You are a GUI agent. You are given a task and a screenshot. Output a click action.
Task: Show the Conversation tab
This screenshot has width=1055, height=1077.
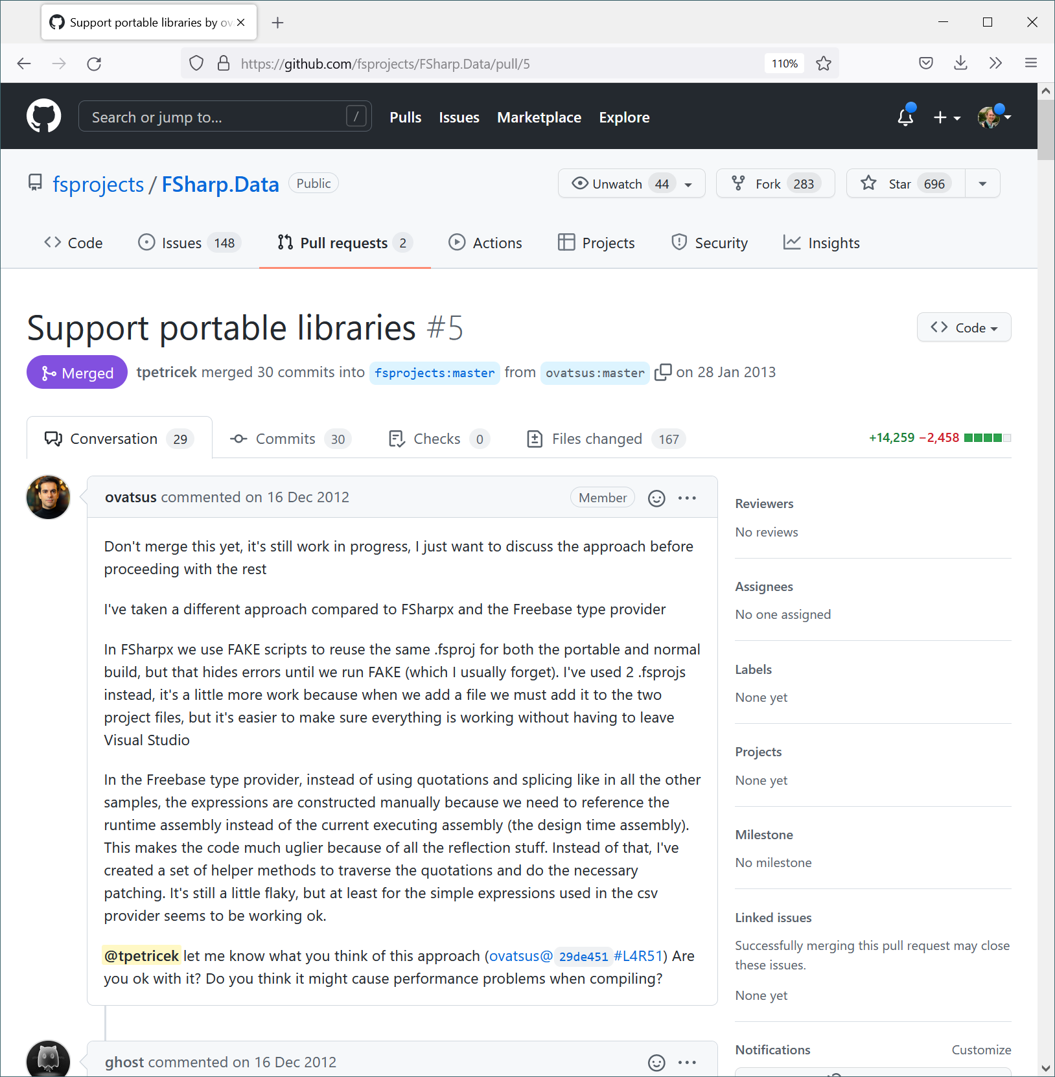119,439
